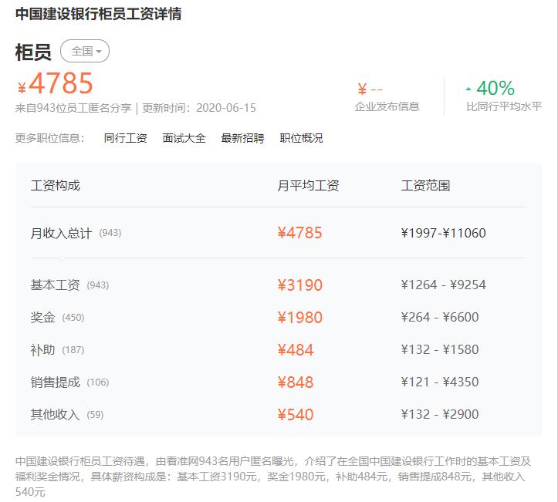The width and height of the screenshot is (558, 502).
Task: Click the ¥848 commission value
Action: (296, 382)
